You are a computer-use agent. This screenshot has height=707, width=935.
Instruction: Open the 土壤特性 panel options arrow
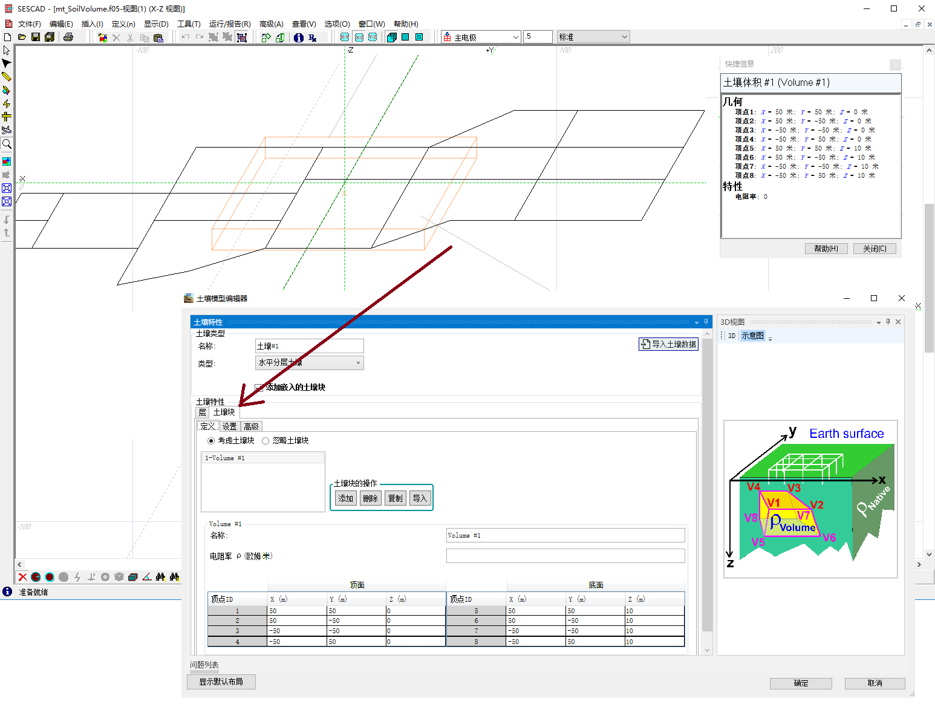coord(697,322)
